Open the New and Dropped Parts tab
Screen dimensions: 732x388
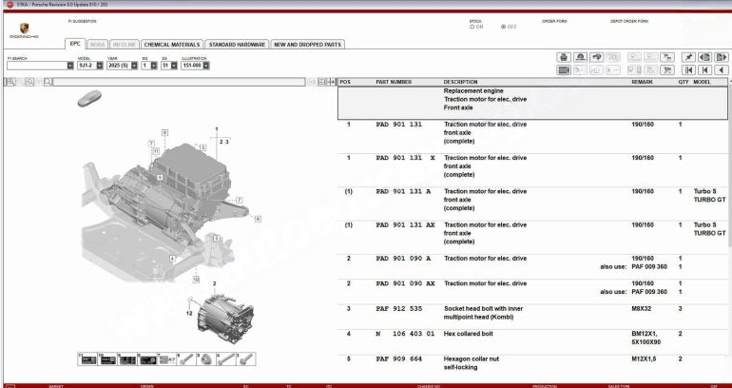(x=306, y=44)
